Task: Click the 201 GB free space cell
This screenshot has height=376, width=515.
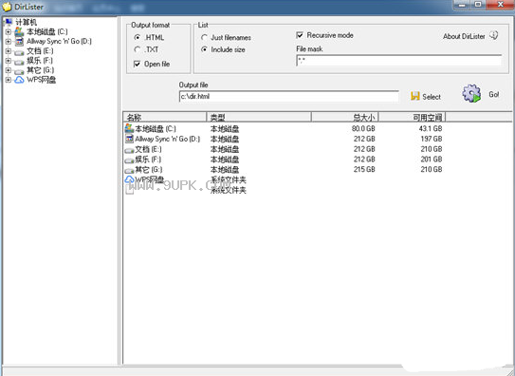Action: [x=432, y=160]
